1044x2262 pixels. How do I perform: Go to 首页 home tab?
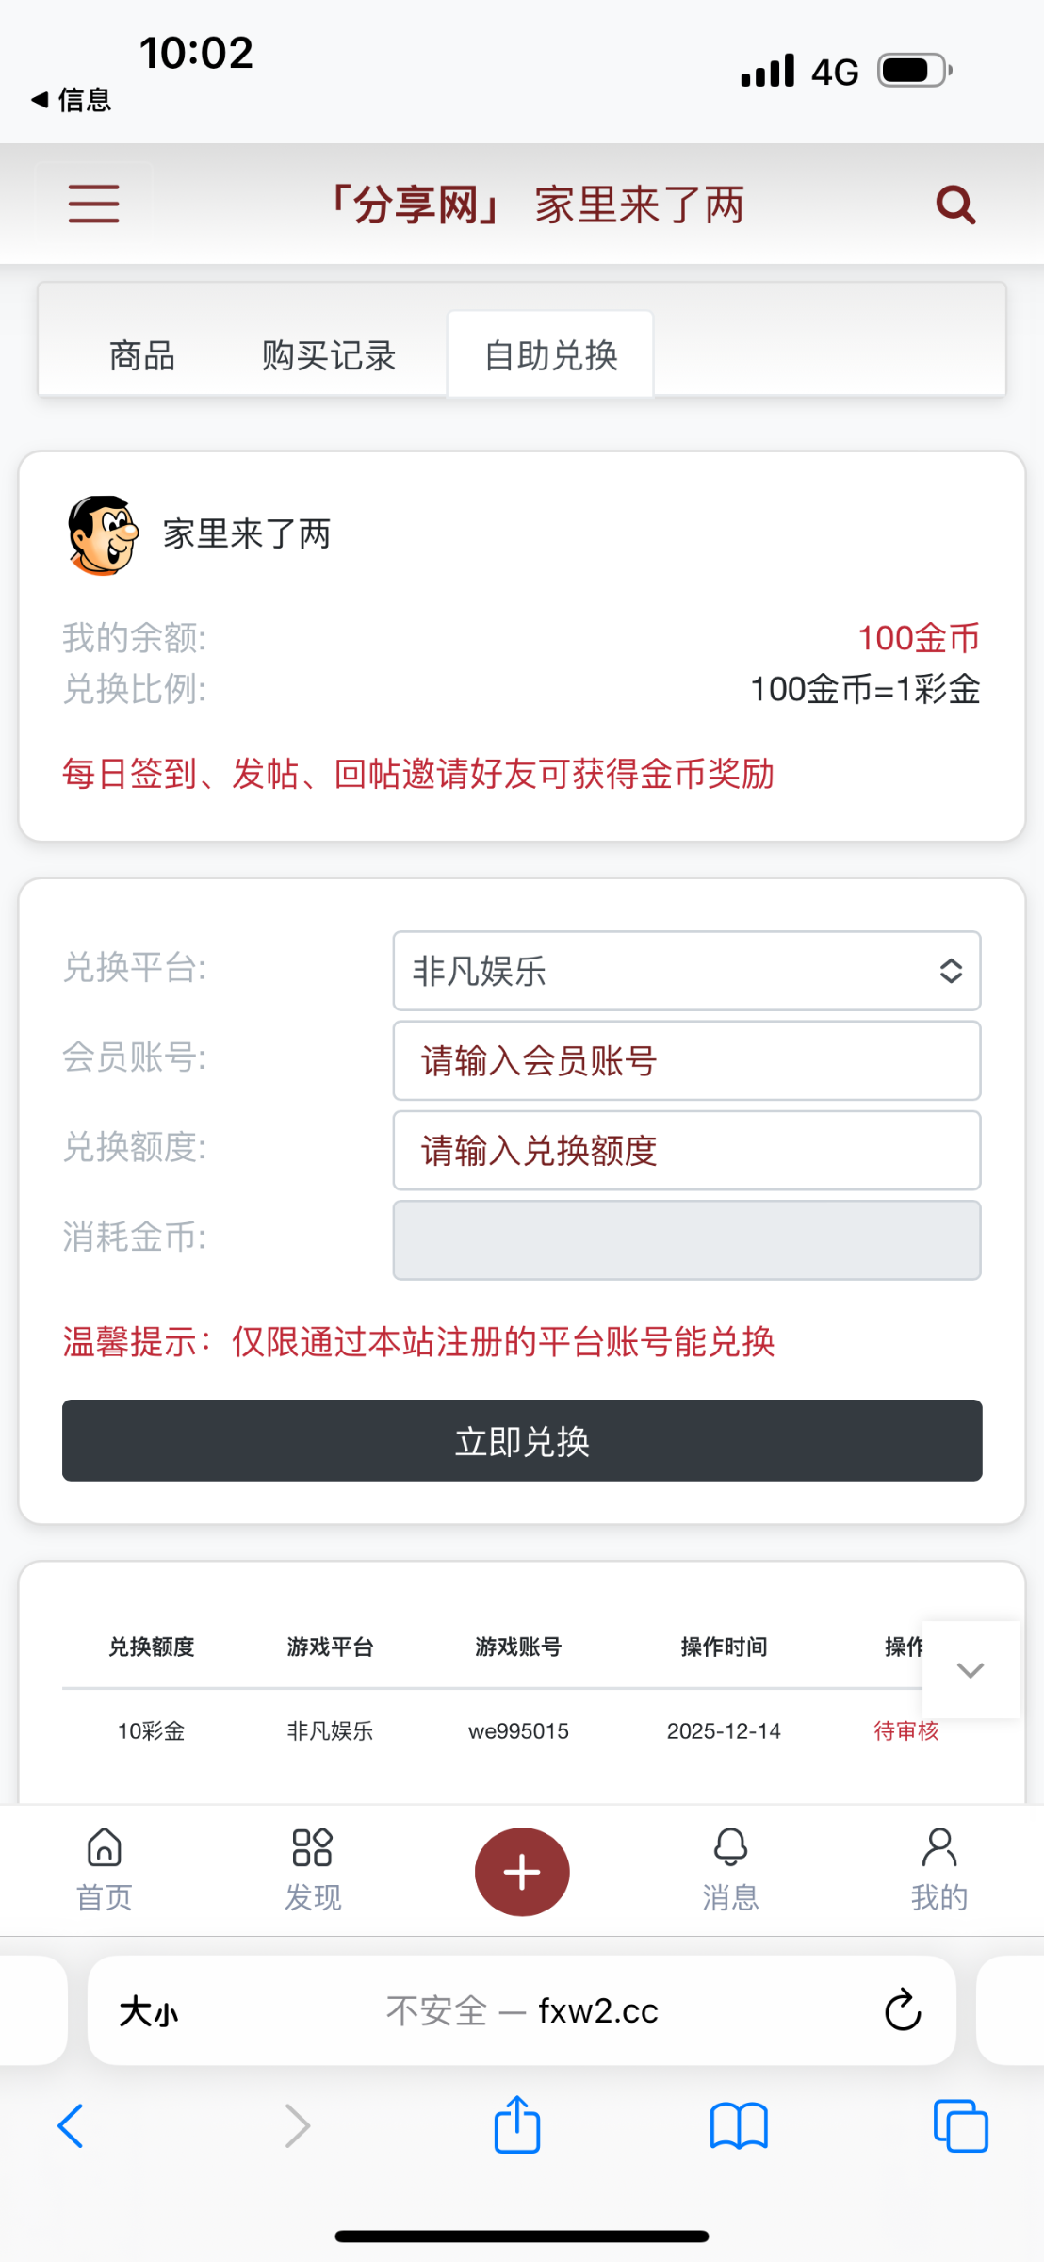(104, 1870)
